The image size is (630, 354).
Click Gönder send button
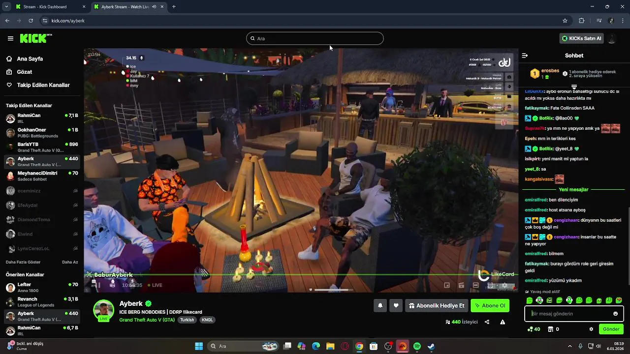click(611, 329)
